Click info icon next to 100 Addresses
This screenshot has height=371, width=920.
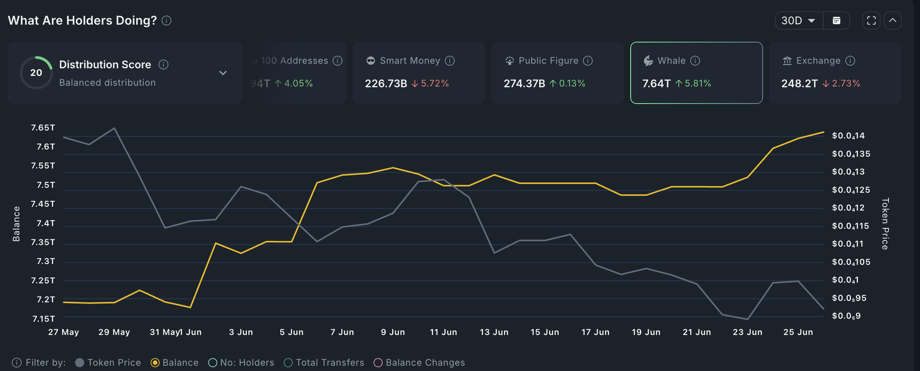(338, 61)
